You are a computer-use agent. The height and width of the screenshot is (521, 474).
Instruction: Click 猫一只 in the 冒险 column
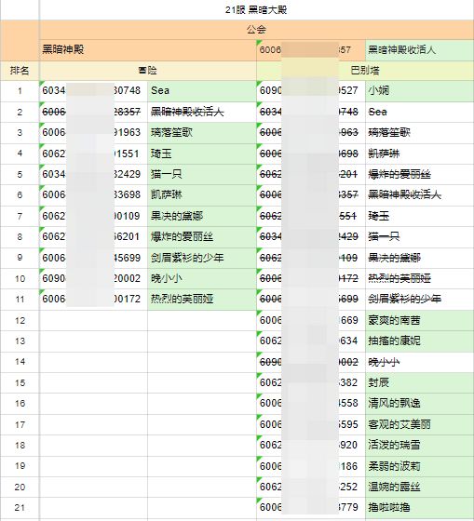[202, 174]
